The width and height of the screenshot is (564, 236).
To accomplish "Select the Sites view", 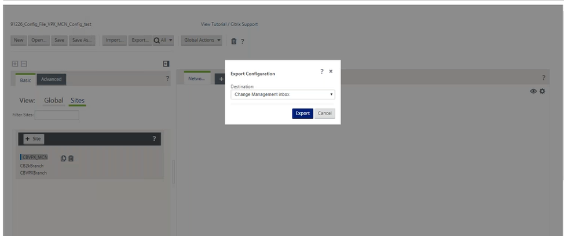I will 77,101.
